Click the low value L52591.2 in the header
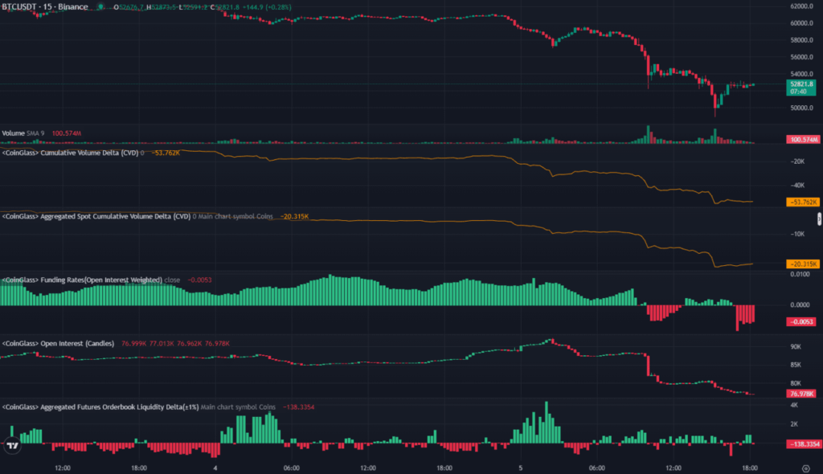Screen dimensions: 823x474 click(x=193, y=7)
